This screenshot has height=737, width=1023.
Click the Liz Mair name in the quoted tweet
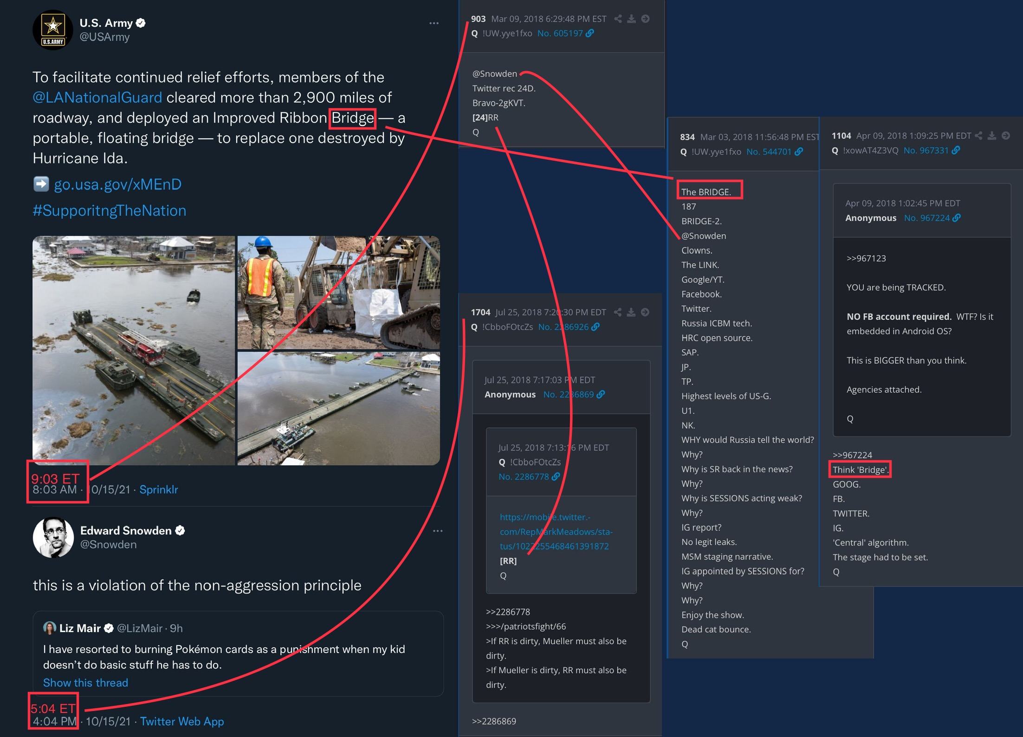(80, 628)
